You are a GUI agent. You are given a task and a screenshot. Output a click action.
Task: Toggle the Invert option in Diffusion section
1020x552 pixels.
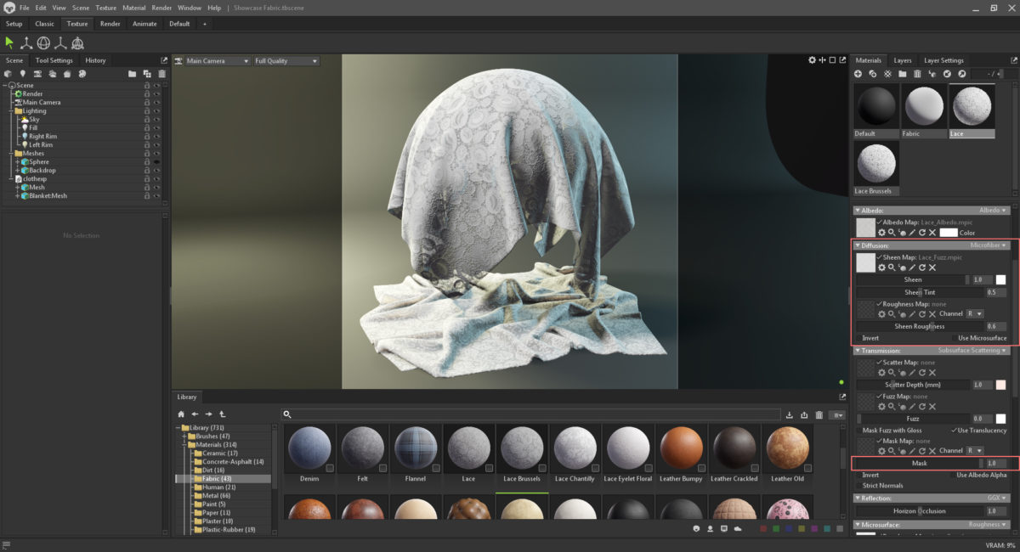pos(859,337)
